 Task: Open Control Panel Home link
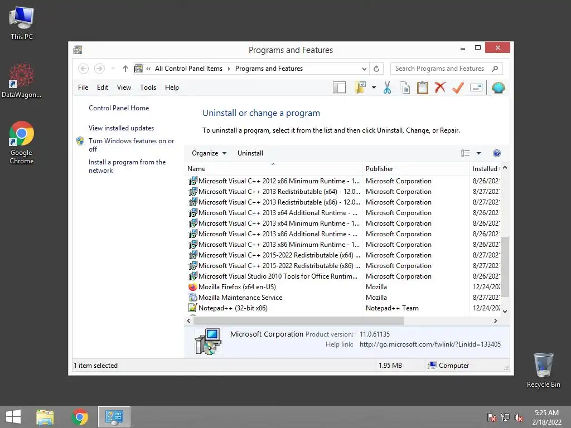(119, 108)
